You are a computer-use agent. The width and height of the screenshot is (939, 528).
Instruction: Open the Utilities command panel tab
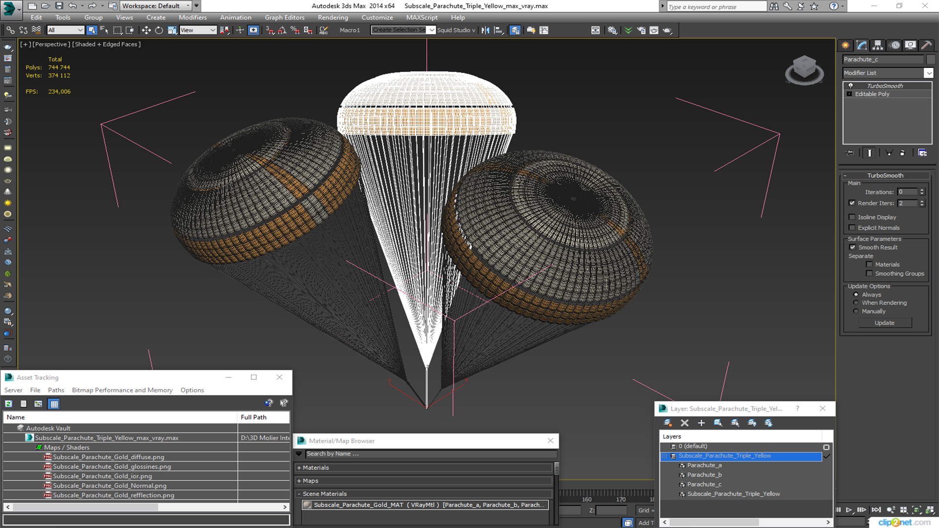pos(926,45)
